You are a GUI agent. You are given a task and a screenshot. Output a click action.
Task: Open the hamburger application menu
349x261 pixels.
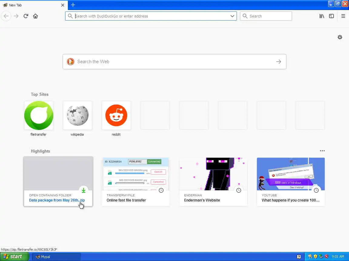coord(343,16)
